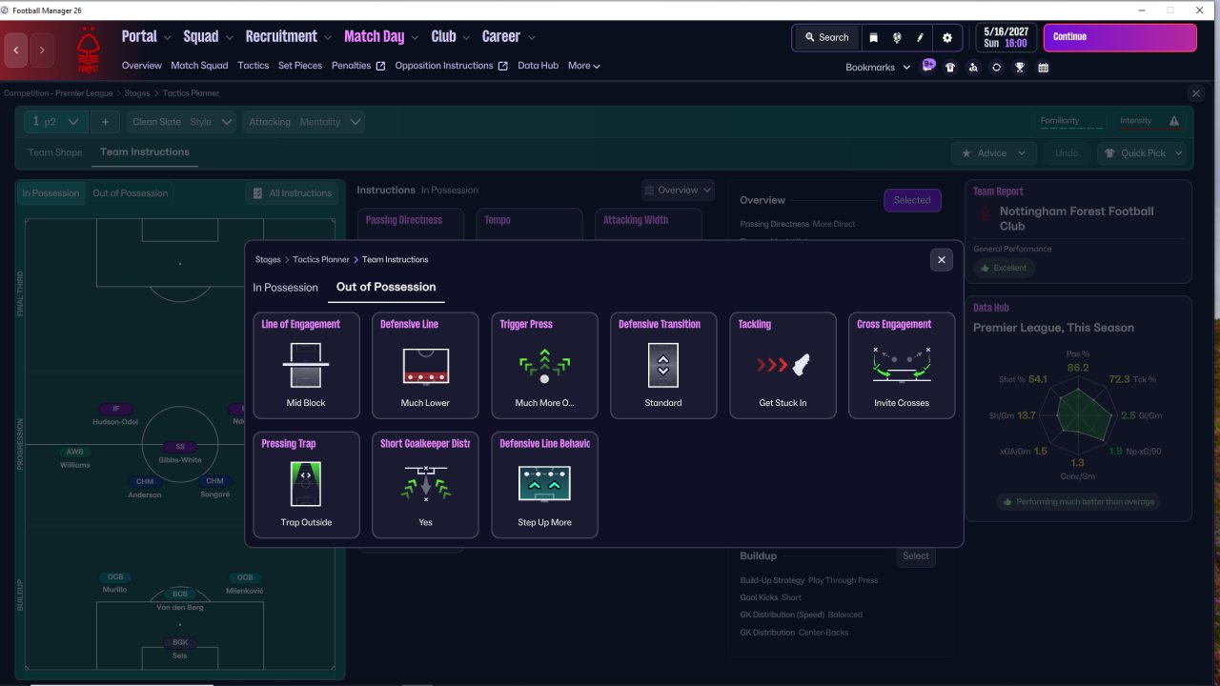
Task: Open the Attacking Mentality dropdown
Action: pos(304,122)
